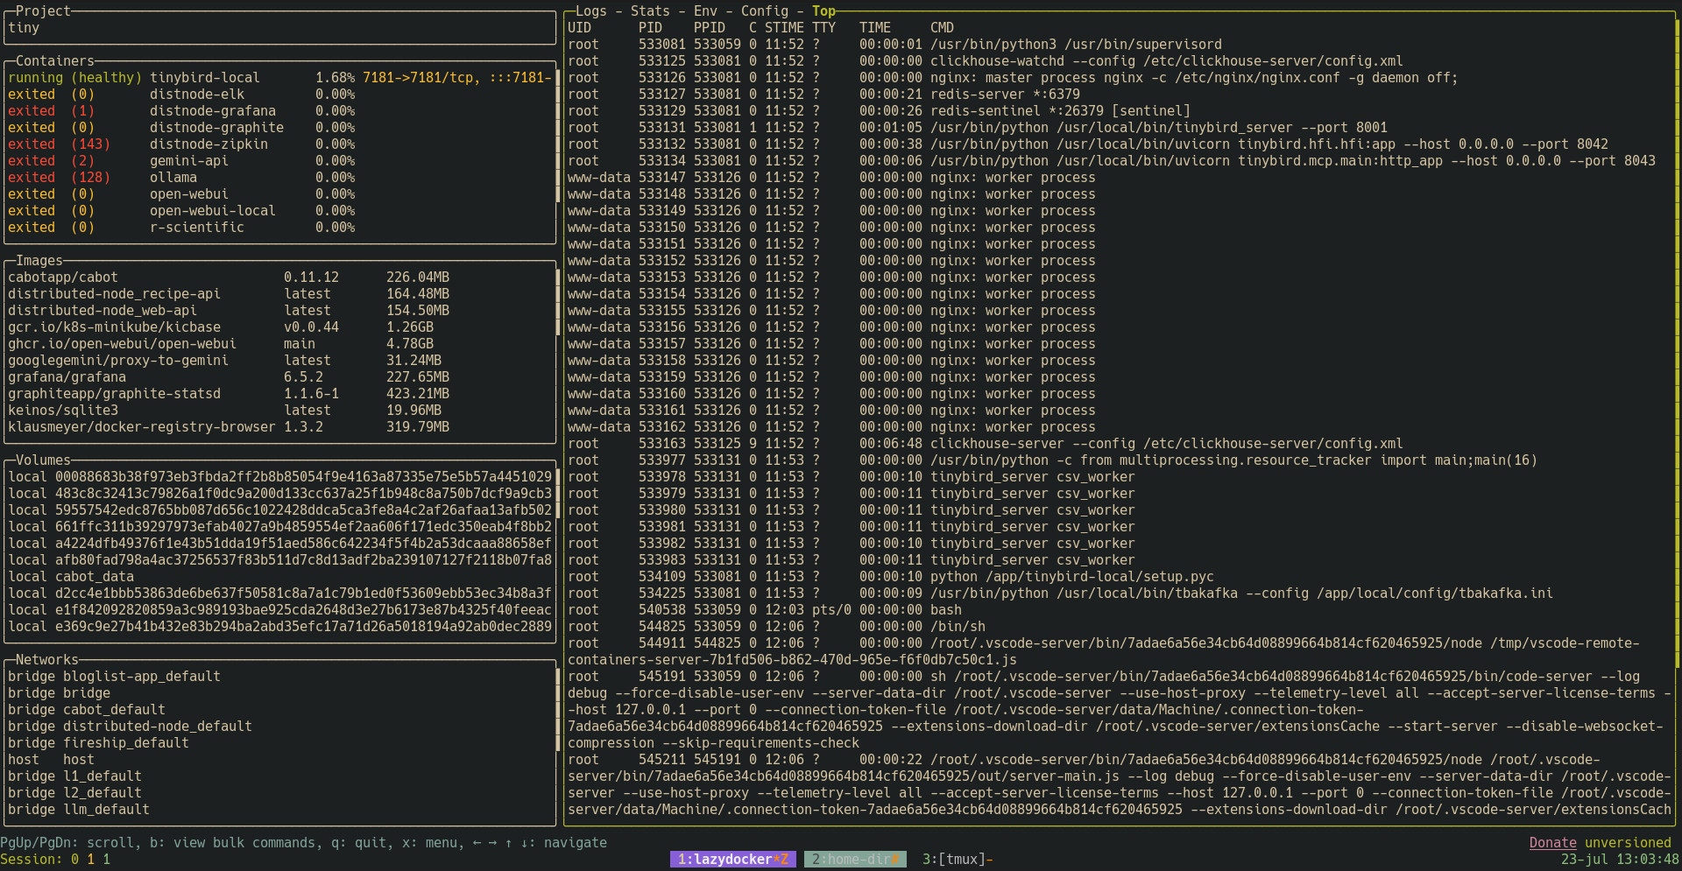
Task: Select the tinybird-local running container
Action: click(x=204, y=78)
